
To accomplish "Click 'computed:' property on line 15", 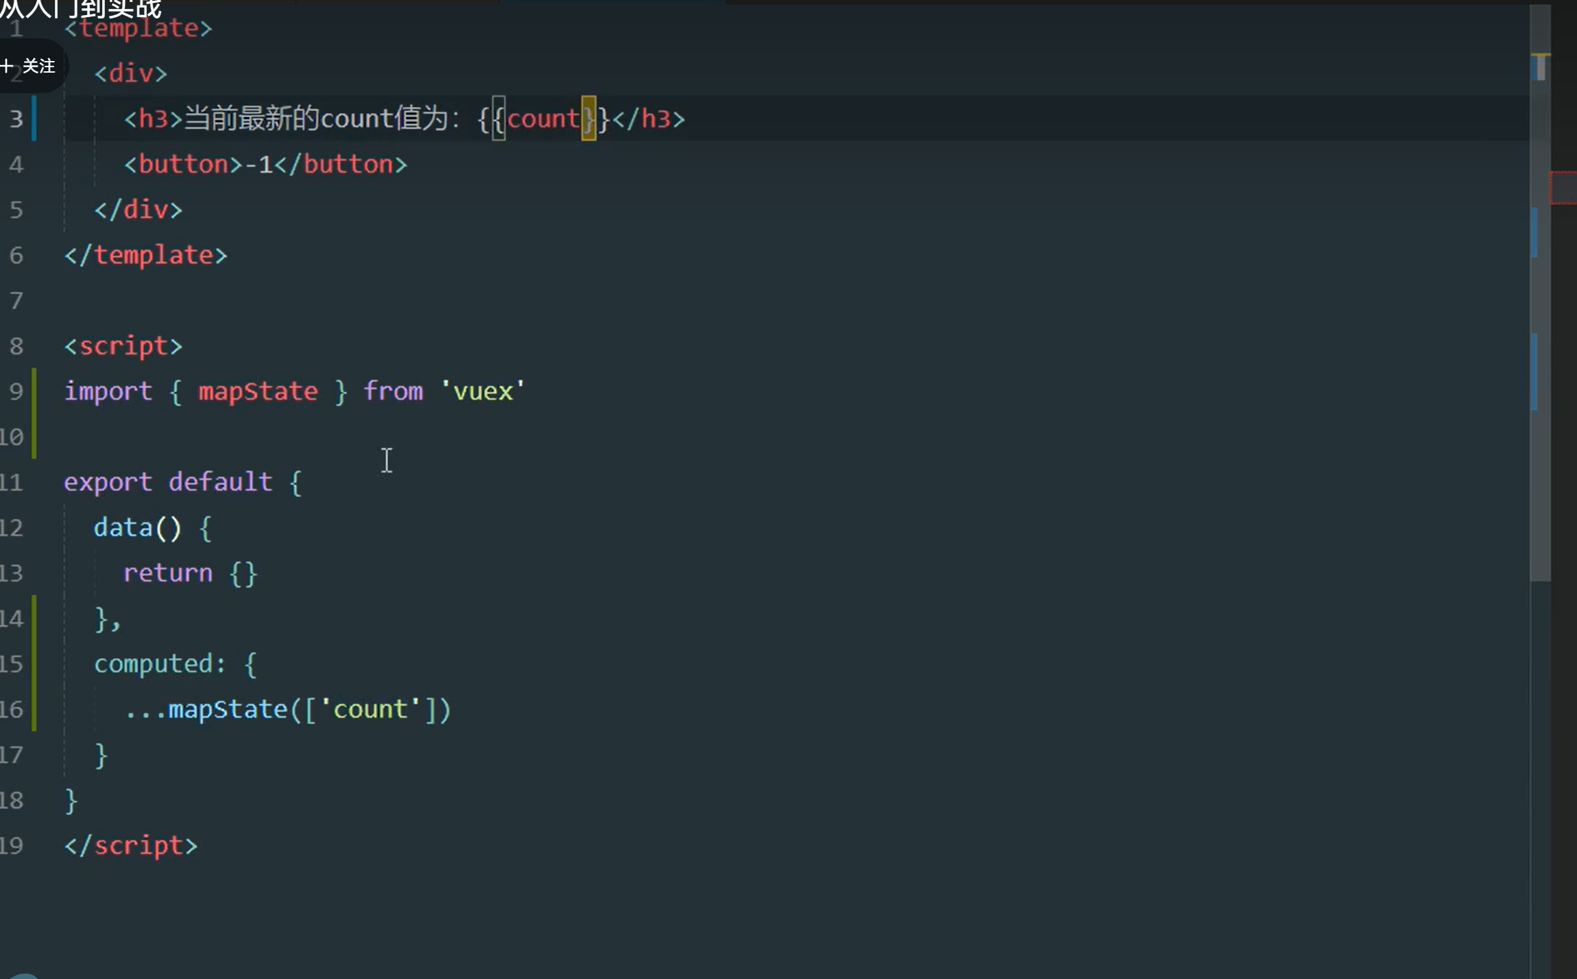I will 160,664.
